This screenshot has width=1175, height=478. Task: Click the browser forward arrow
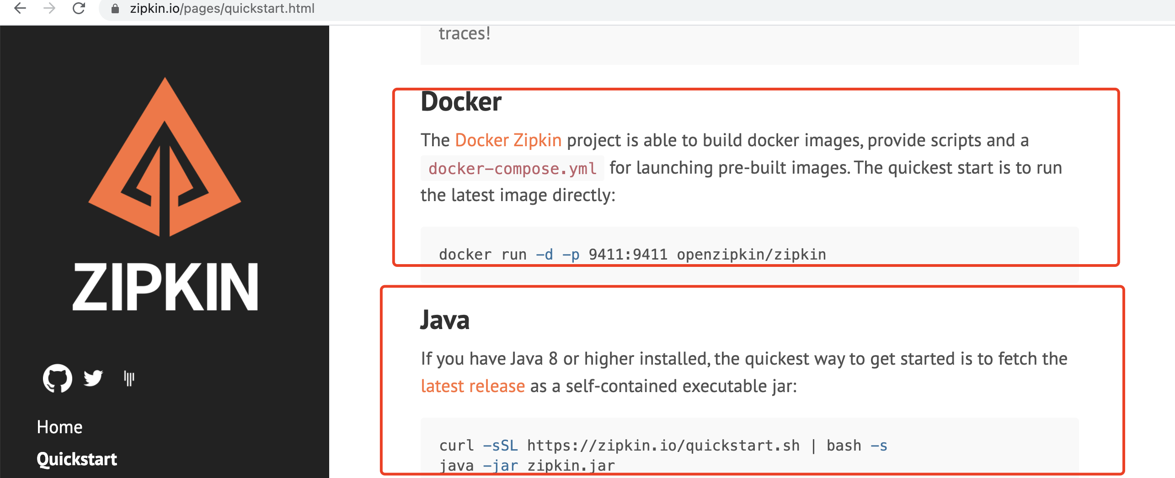(49, 8)
